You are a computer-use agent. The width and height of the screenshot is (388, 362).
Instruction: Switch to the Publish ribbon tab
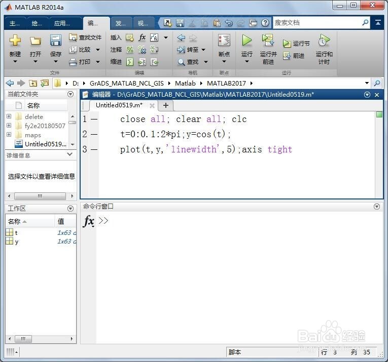pyautogui.click(x=121, y=23)
